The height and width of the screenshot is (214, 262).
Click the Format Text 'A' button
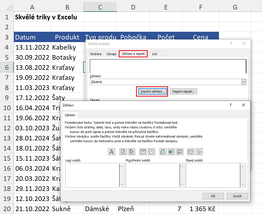(x=112, y=152)
